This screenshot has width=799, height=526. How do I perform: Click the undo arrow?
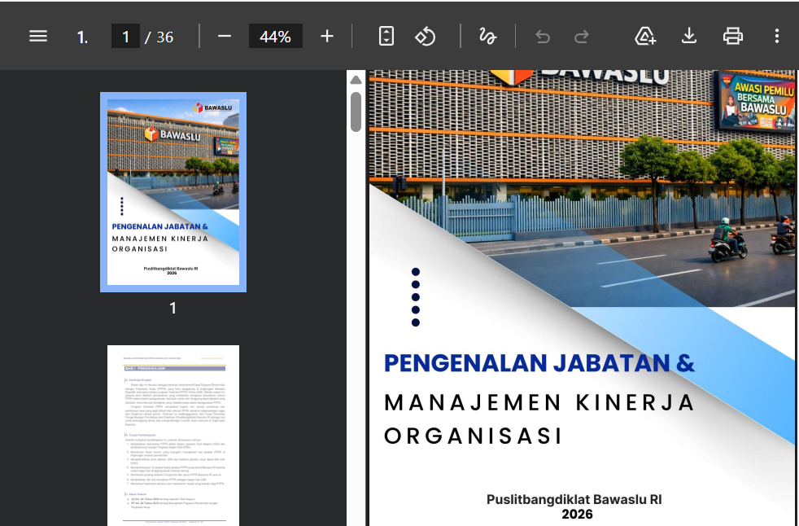(543, 37)
